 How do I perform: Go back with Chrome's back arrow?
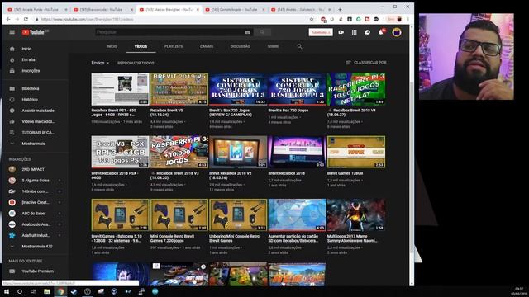pyautogui.click(x=8, y=19)
